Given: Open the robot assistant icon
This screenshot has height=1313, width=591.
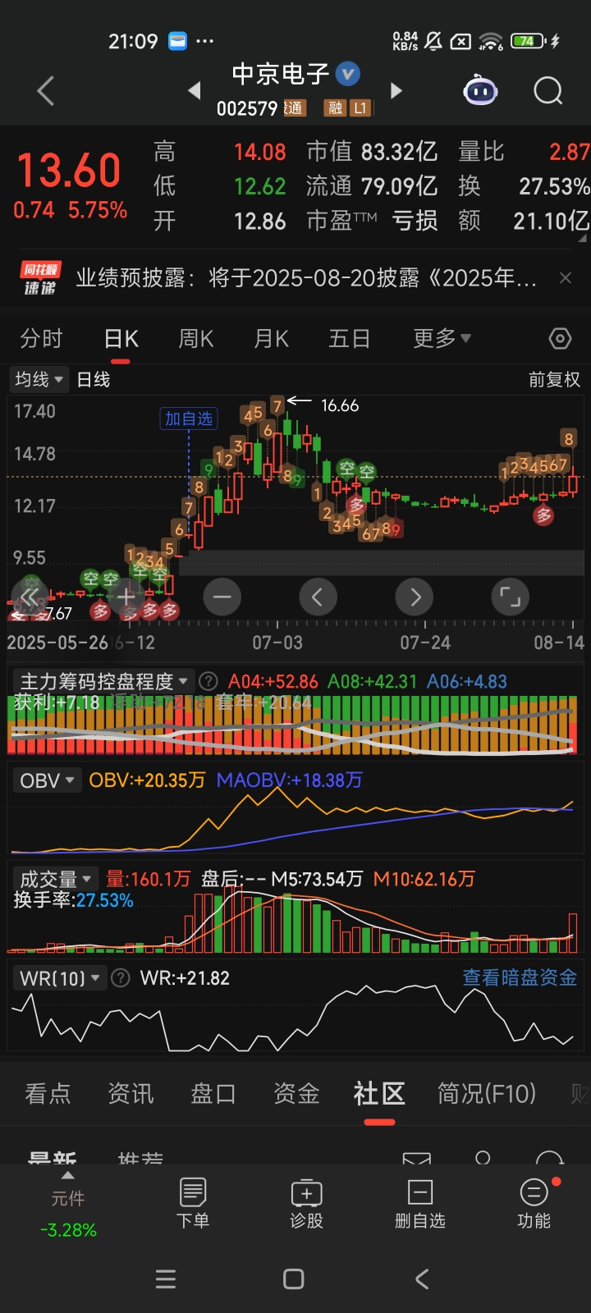Looking at the screenshot, I should point(480,90).
